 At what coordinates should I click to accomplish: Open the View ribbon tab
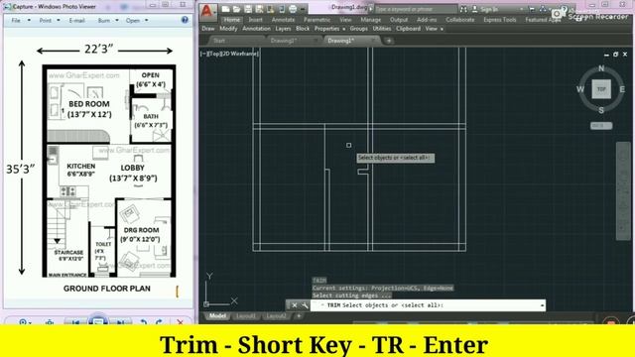click(345, 20)
